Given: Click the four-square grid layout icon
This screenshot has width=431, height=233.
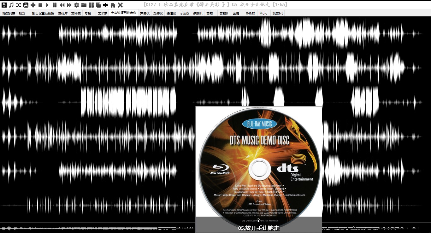Looking at the screenshot, I should (91, 5).
